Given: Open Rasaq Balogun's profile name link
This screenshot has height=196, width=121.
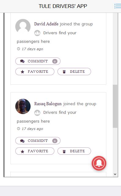Looking at the screenshot, I should click(48, 104).
